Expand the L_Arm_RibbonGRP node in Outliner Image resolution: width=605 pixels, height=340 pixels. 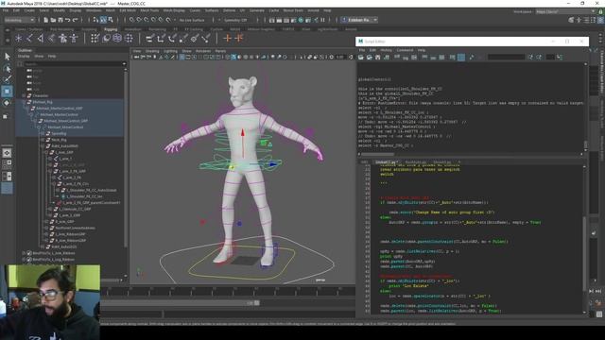pos(46,234)
